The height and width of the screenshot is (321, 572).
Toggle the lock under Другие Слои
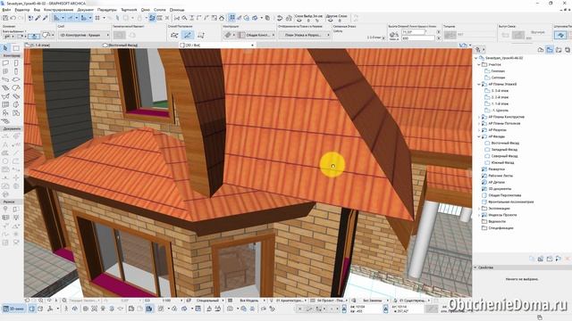click(340, 21)
